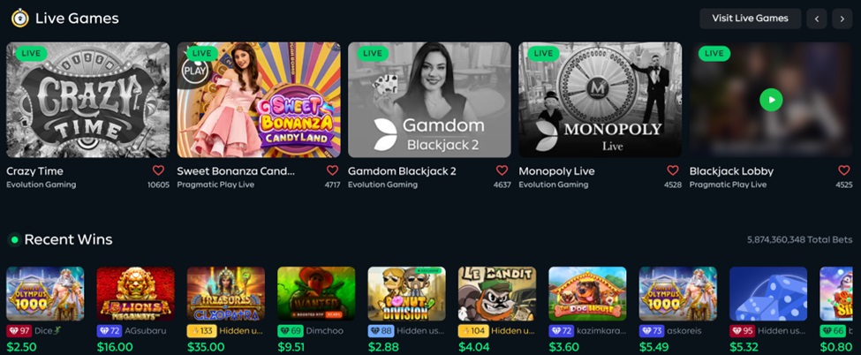Toggle heart on Sweet Bonanza Candyland
This screenshot has width=861, height=355.
(x=332, y=170)
